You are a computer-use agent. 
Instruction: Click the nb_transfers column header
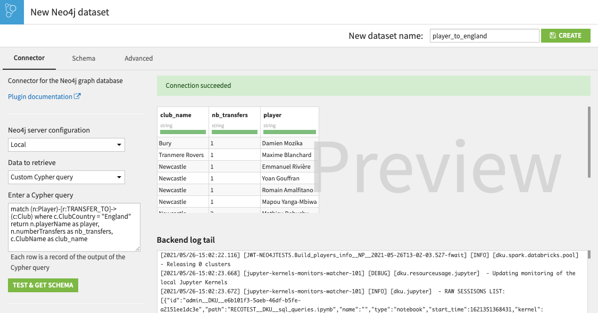pyautogui.click(x=229, y=115)
